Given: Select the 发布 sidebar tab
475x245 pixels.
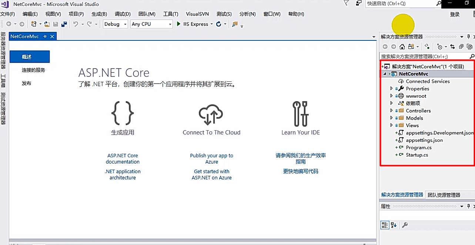Looking at the screenshot, I should [26, 83].
